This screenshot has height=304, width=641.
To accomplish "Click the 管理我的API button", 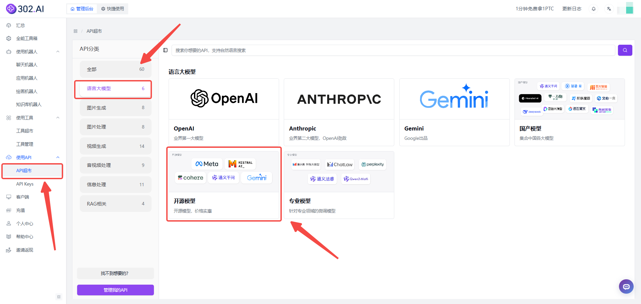I will tap(116, 290).
